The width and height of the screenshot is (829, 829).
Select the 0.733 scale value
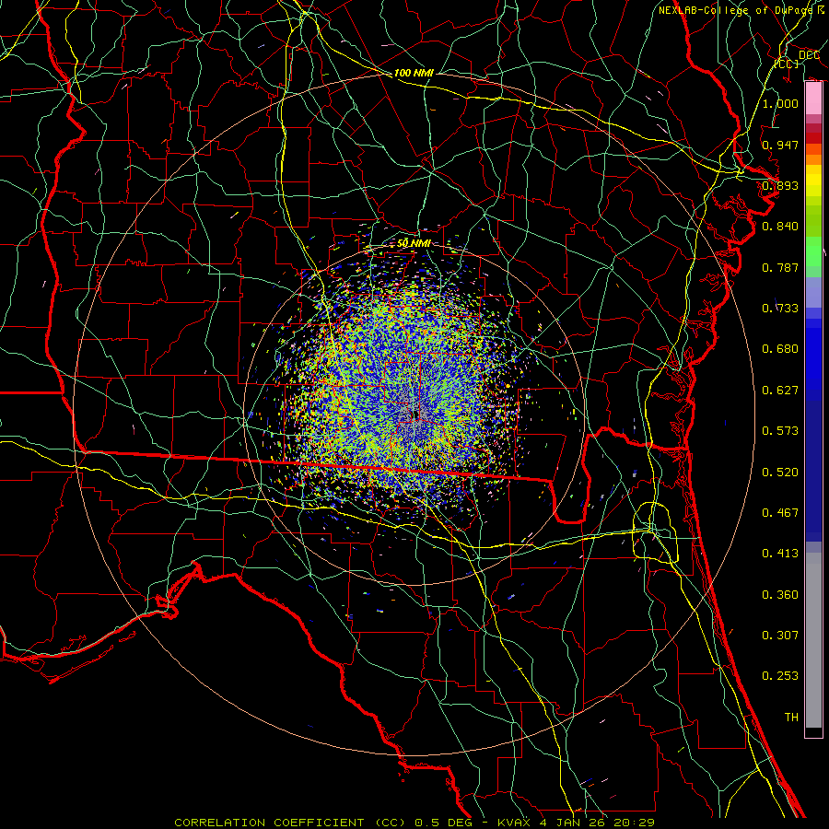tap(780, 309)
